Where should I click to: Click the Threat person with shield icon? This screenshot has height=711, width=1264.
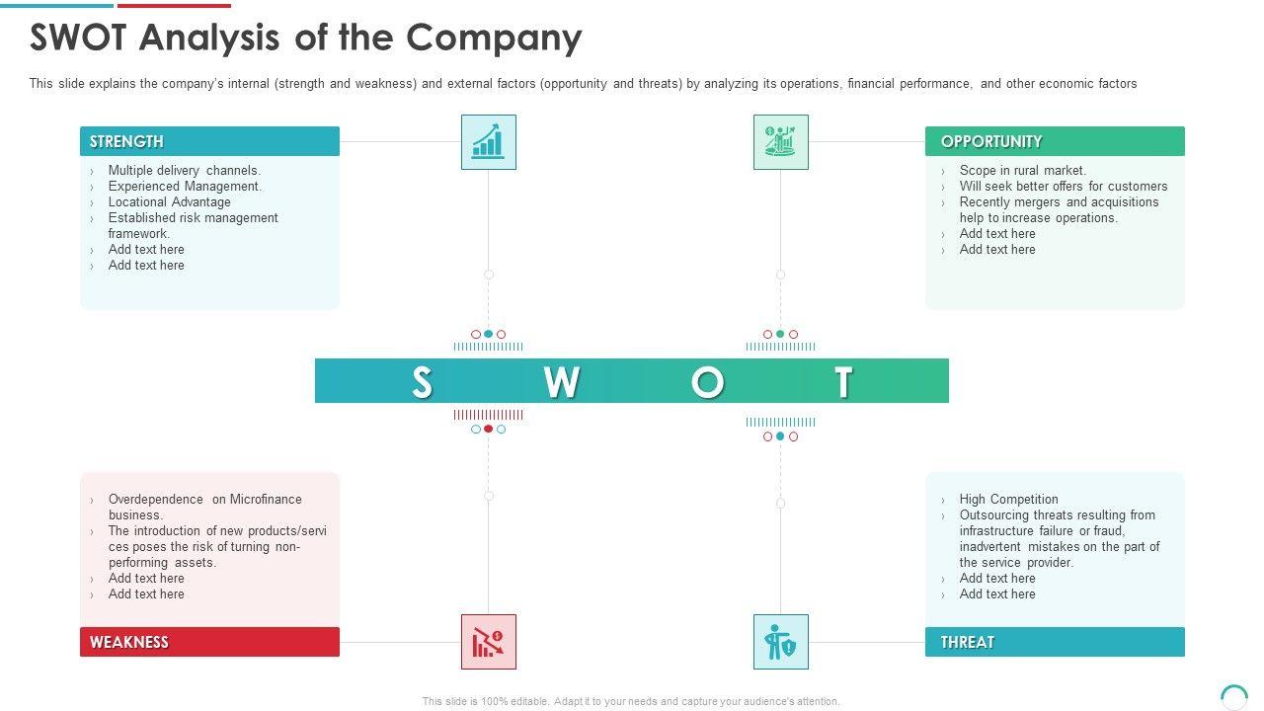[780, 642]
